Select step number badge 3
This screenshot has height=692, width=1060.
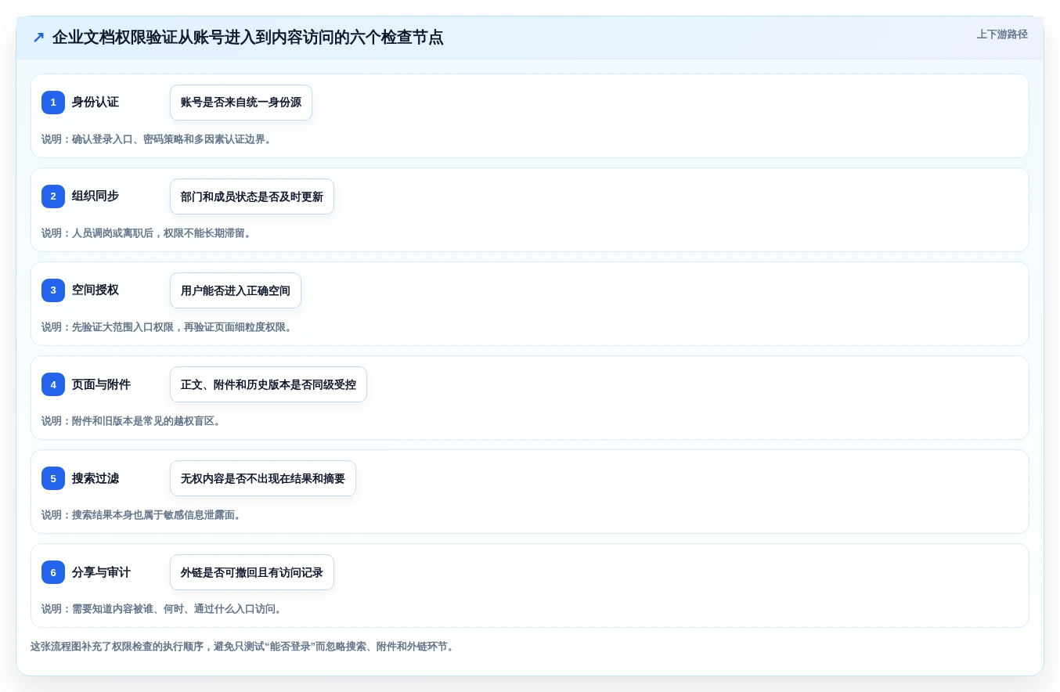(53, 290)
